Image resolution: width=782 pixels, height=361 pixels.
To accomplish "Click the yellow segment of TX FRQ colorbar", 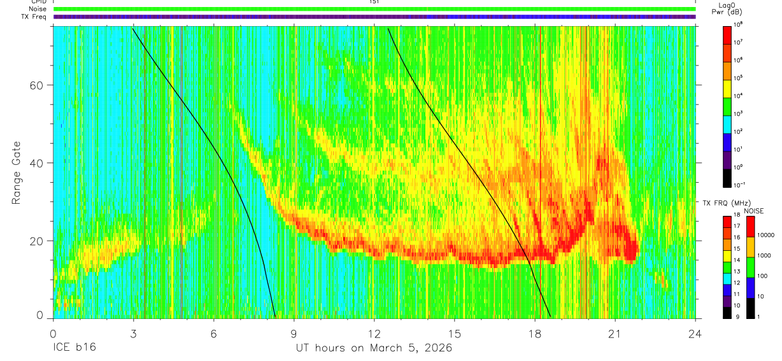I will [727, 255].
